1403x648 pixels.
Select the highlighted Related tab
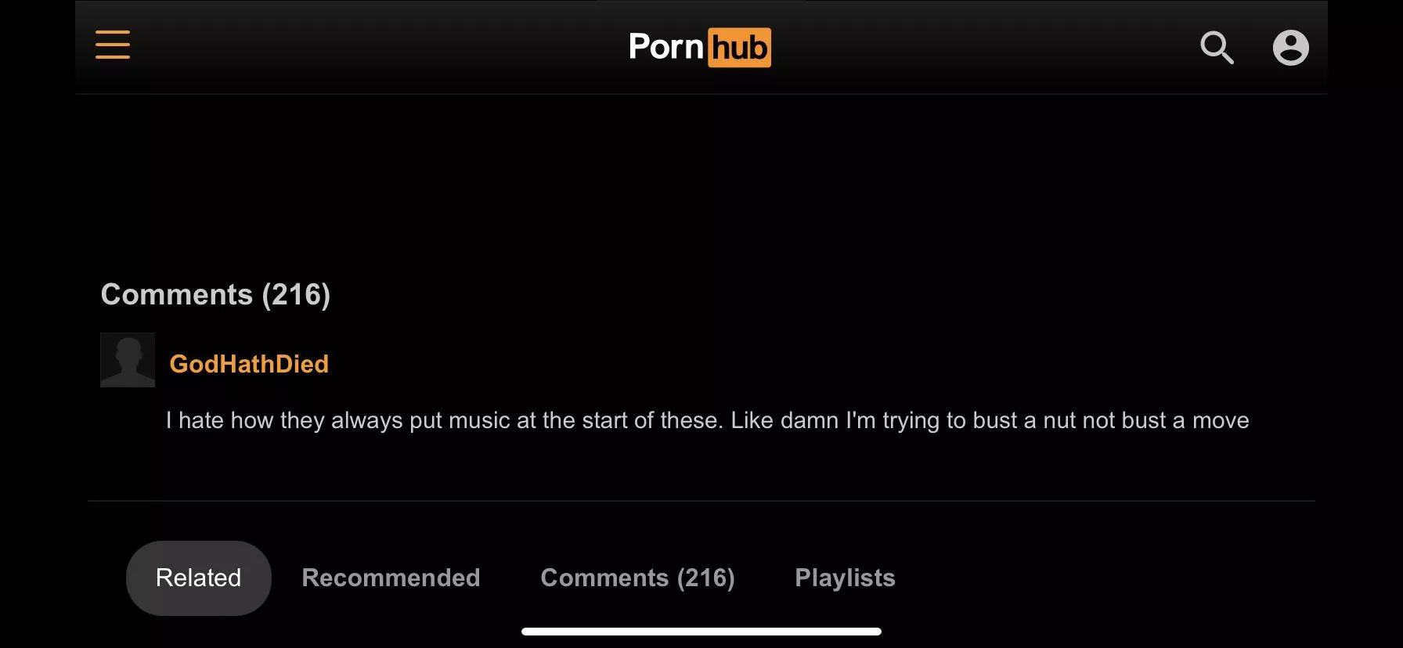[x=198, y=578]
